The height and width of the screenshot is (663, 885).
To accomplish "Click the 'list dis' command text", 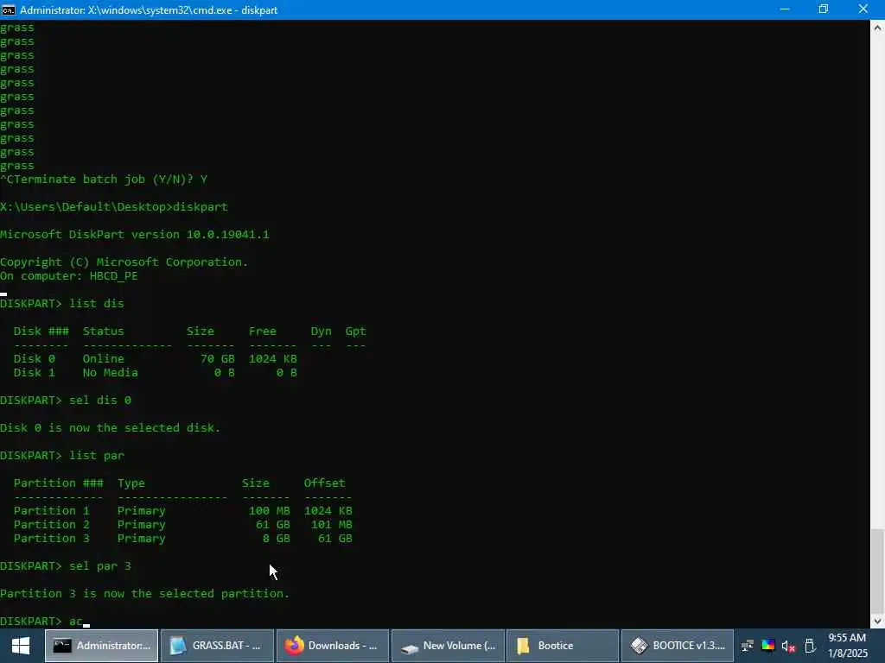I will [x=97, y=304].
